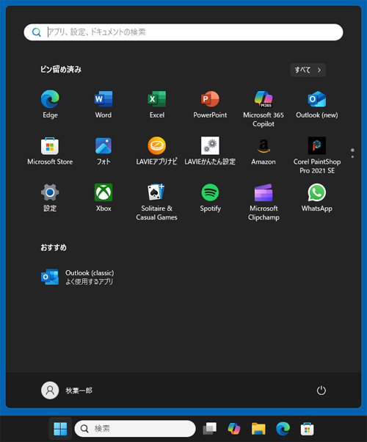367x442 pixels.
Task: Open LAVIEかんたん設定
Action: pyautogui.click(x=210, y=151)
